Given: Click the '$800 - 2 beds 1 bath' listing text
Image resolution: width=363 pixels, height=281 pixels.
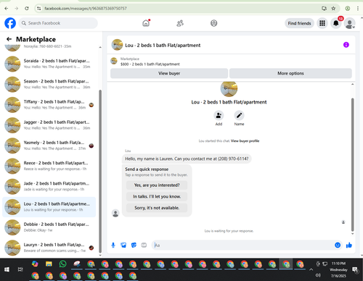Looking at the screenshot, I should 150,64.
